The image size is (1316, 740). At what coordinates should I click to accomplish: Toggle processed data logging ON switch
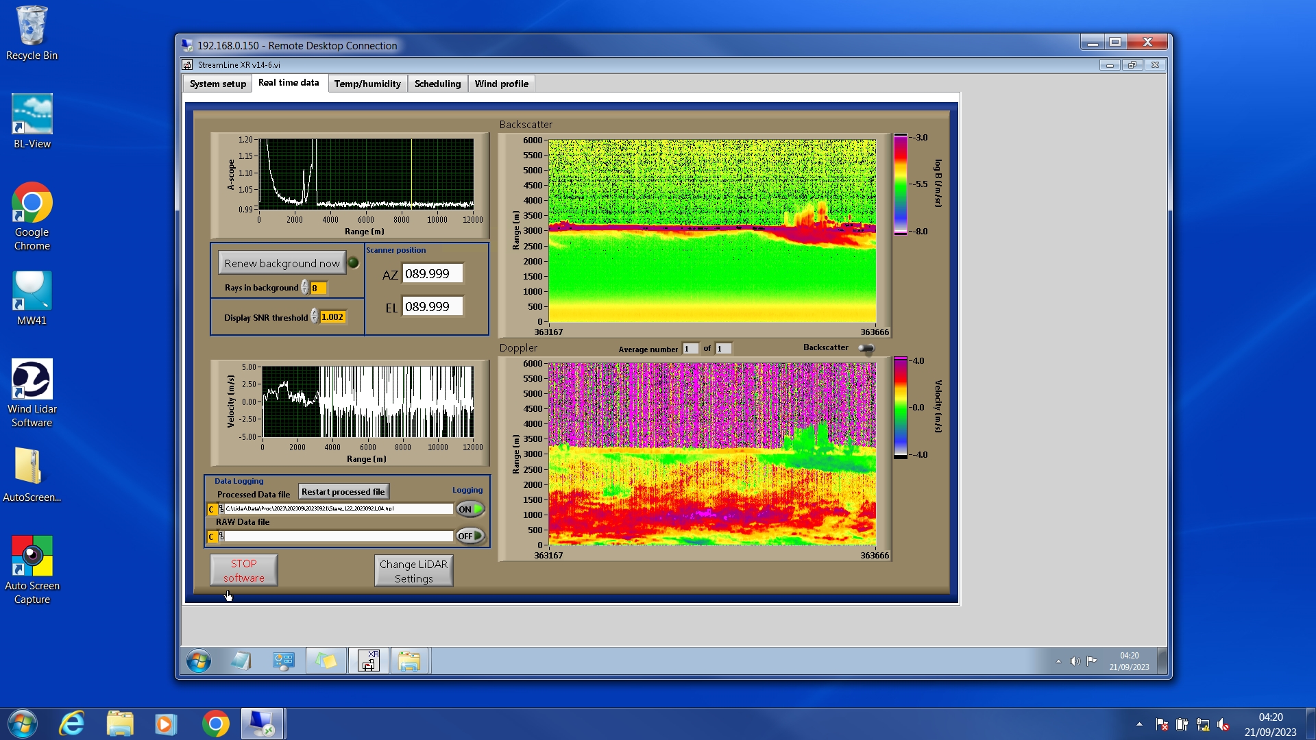click(470, 509)
